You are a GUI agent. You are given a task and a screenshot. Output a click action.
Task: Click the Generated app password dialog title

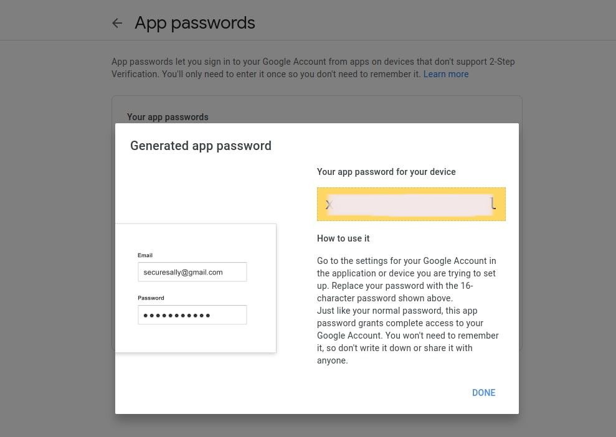201,146
